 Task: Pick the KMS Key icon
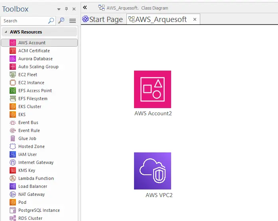pyautogui.click(x=13, y=170)
